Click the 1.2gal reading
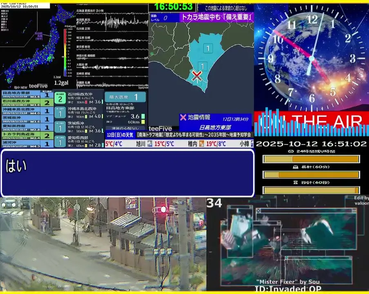This screenshot has height=294, width=369. click(61, 83)
